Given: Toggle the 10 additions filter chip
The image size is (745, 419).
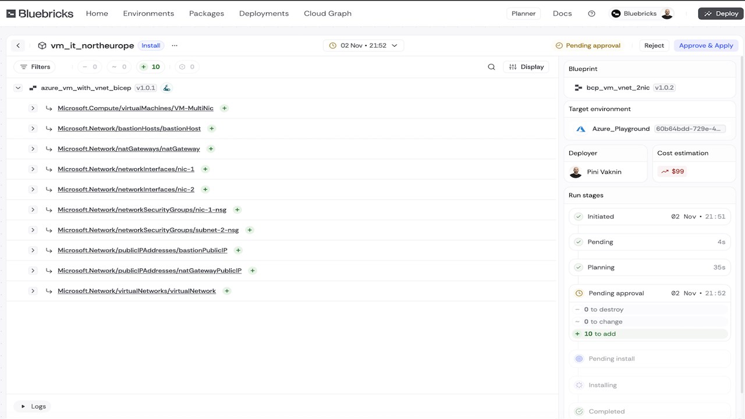Looking at the screenshot, I should pyautogui.click(x=151, y=67).
